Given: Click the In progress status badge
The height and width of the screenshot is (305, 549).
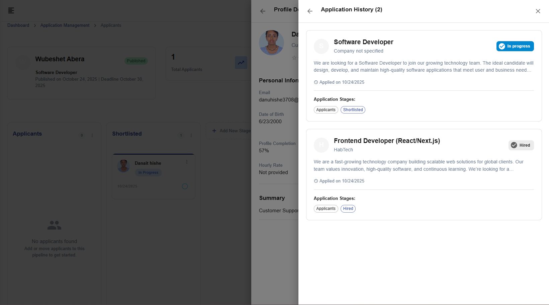Looking at the screenshot, I should pos(515,46).
